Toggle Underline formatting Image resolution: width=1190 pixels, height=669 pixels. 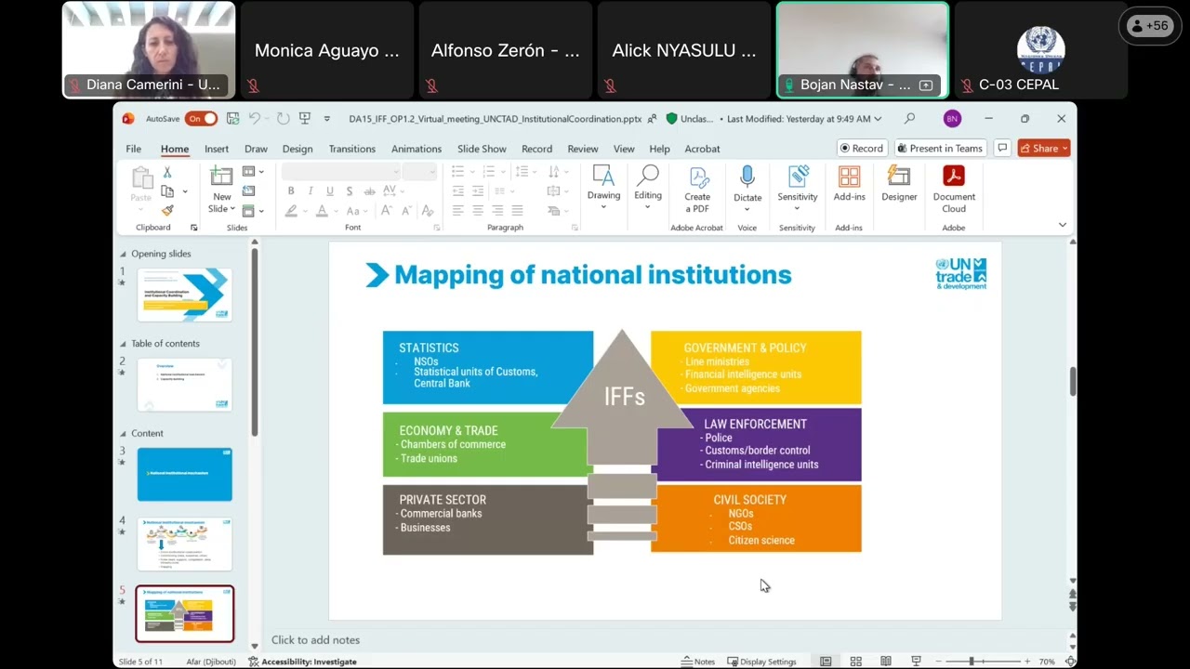click(x=330, y=191)
